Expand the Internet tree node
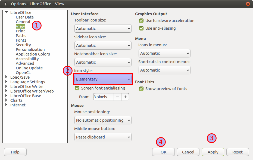Screen dimensions: 253x160 coord(6,105)
